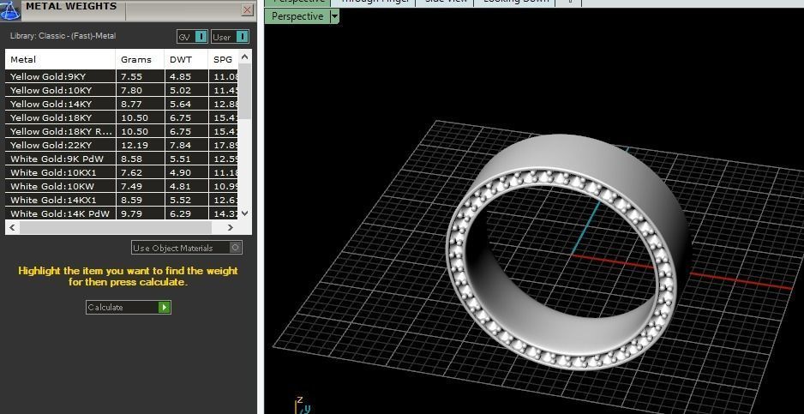Sort by the SPG column header
This screenshot has height=414, width=804.
pyautogui.click(x=223, y=59)
